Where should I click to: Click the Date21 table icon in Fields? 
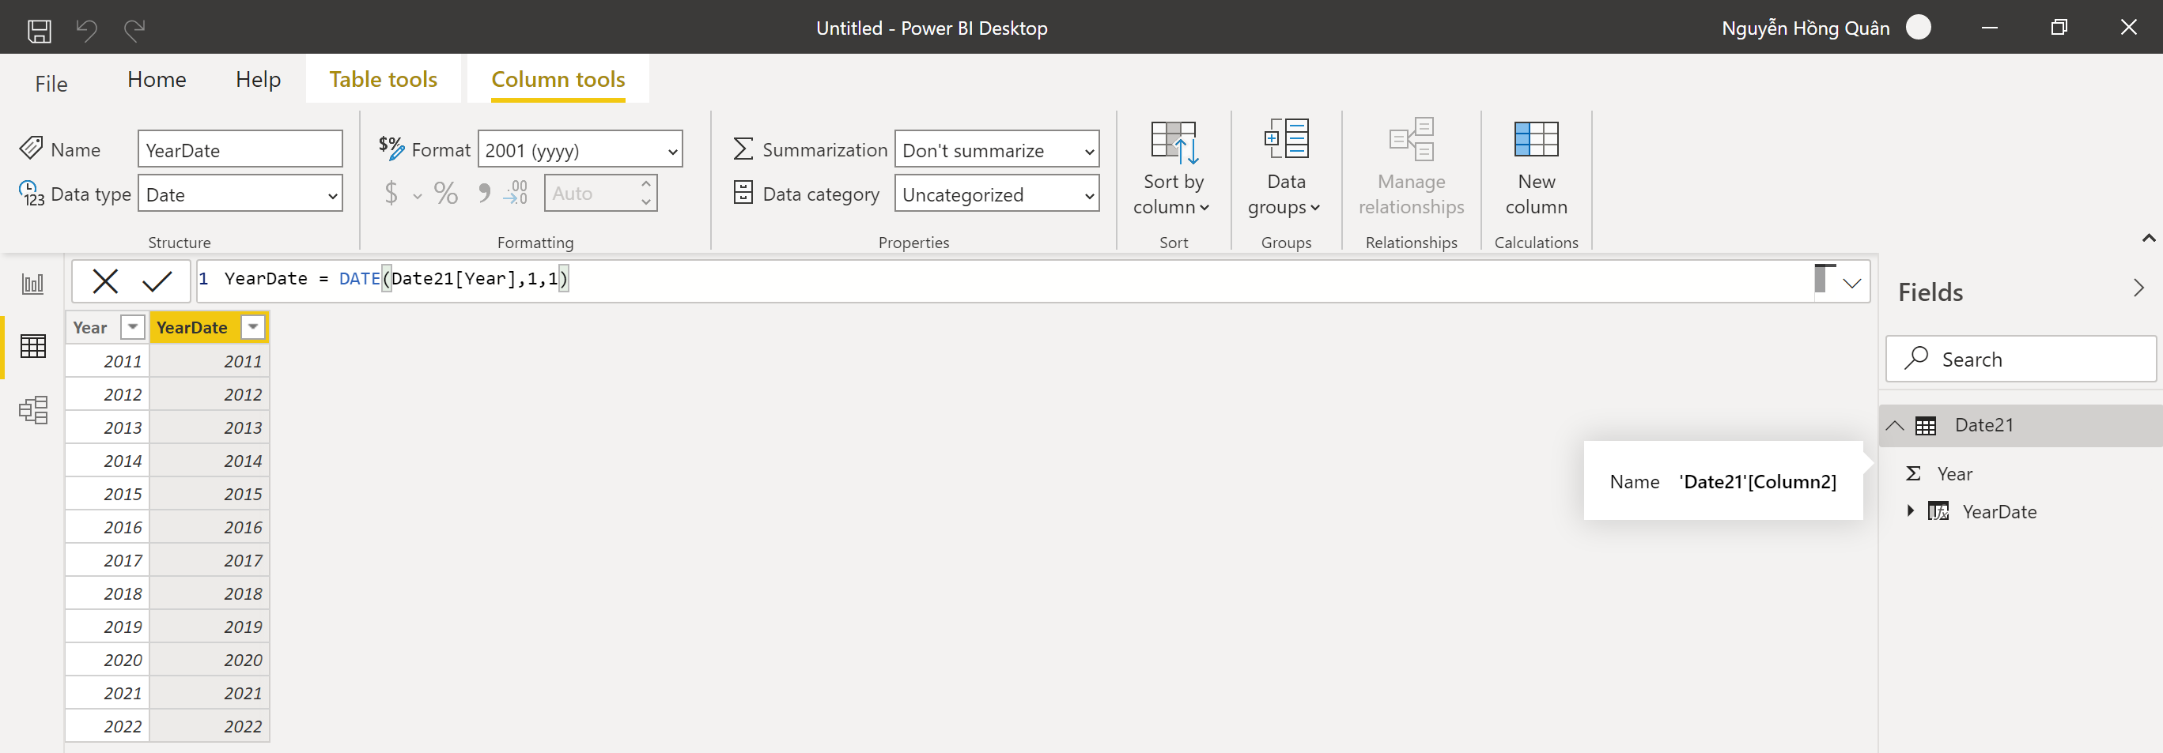coord(1926,426)
